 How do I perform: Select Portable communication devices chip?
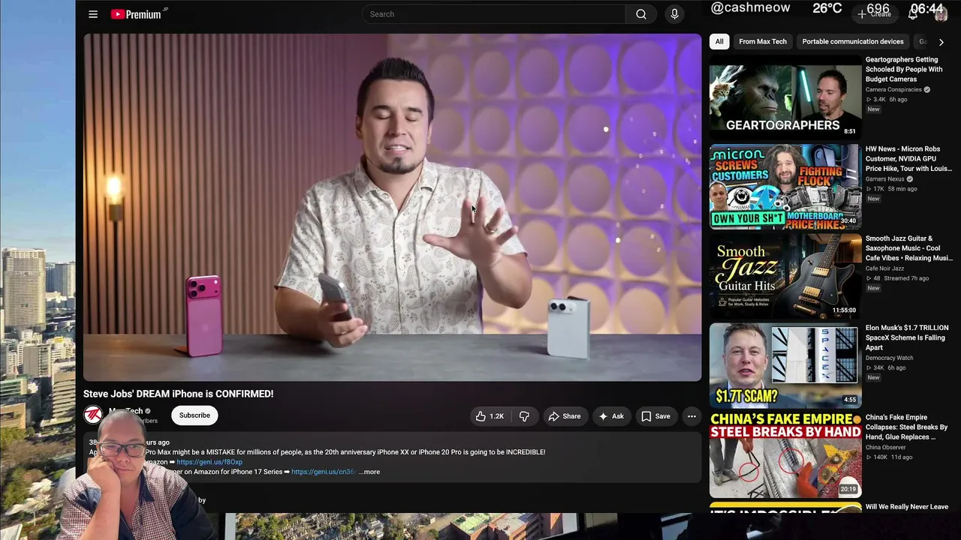853,42
